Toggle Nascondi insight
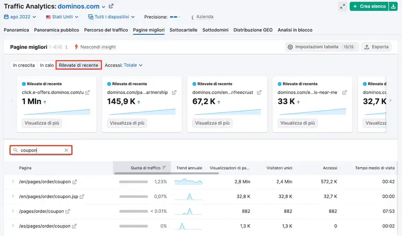Image resolution: width=402 pixels, height=236 pixels. tap(98, 47)
